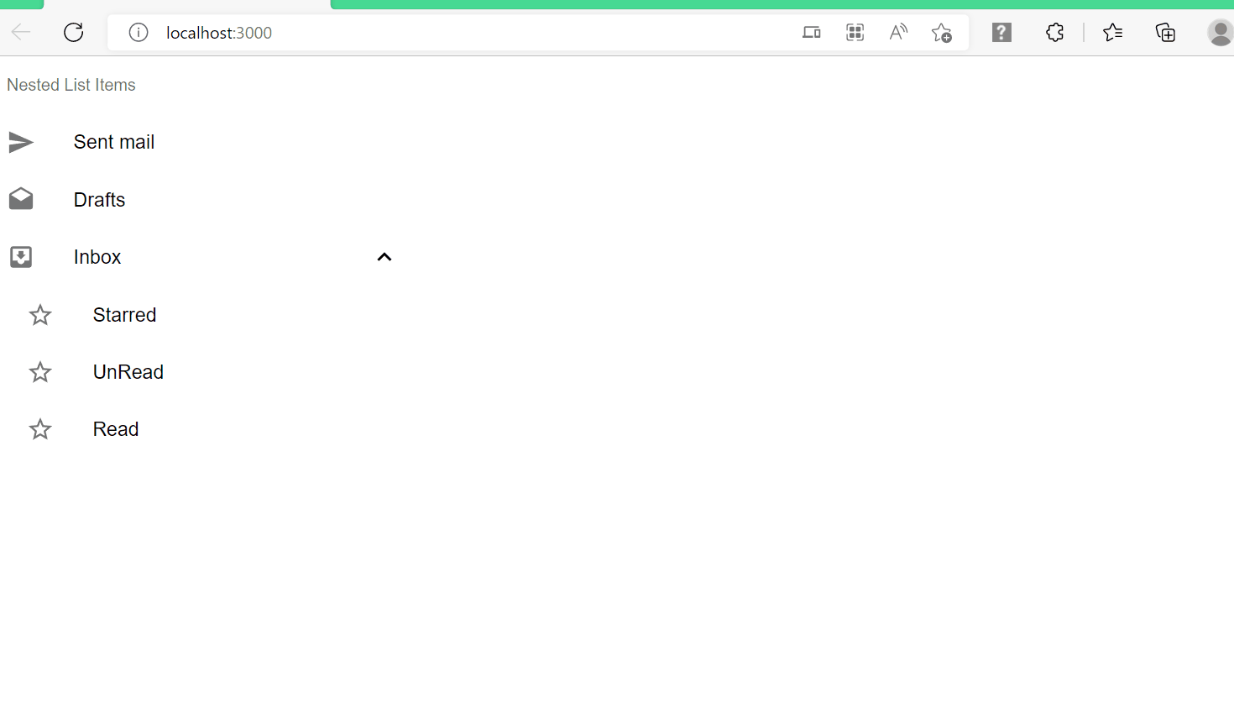Click the Drafts open envelope icon
1234x724 pixels.
click(21, 199)
